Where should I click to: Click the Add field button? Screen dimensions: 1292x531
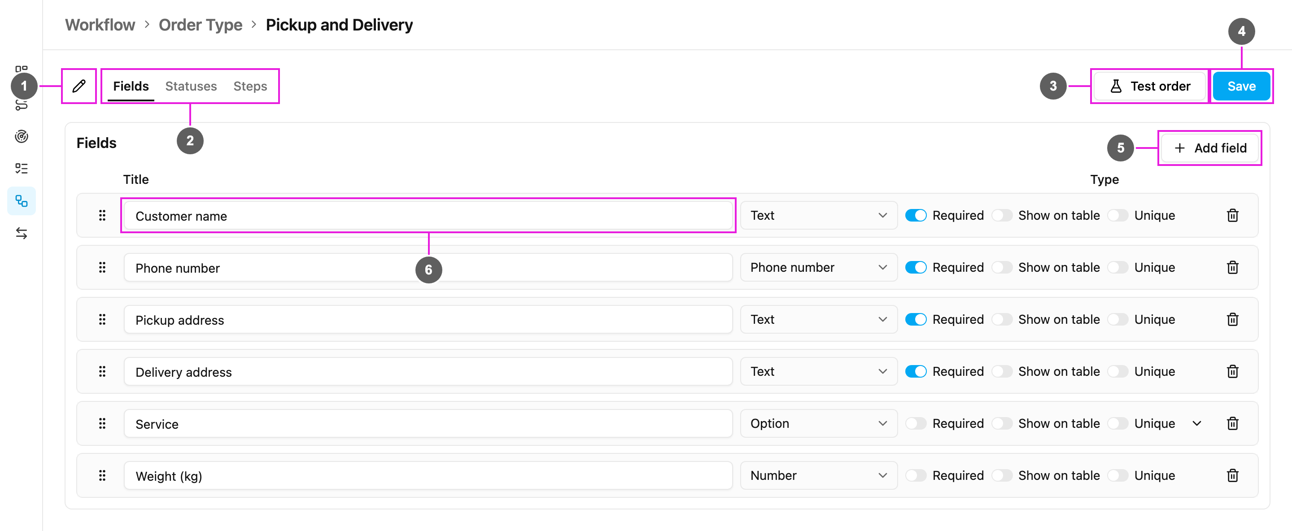(x=1210, y=148)
